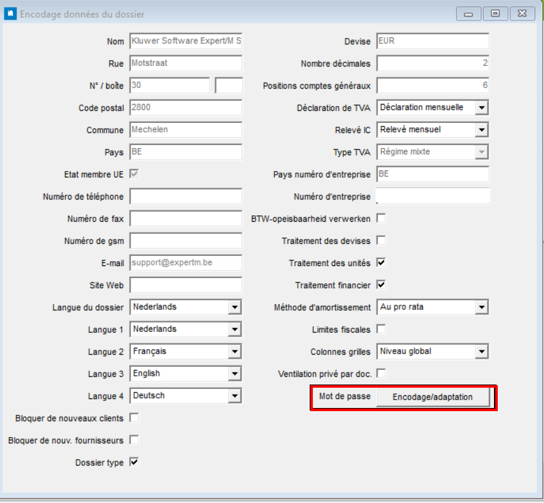The width and height of the screenshot is (544, 503).
Task: Click the Pays numéro d'entreprise field
Action: [x=433, y=174]
